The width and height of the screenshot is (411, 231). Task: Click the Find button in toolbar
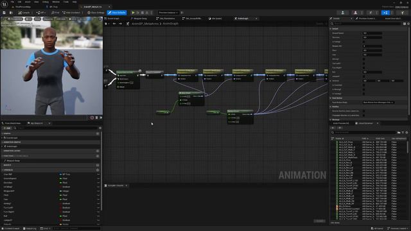tap(55, 13)
